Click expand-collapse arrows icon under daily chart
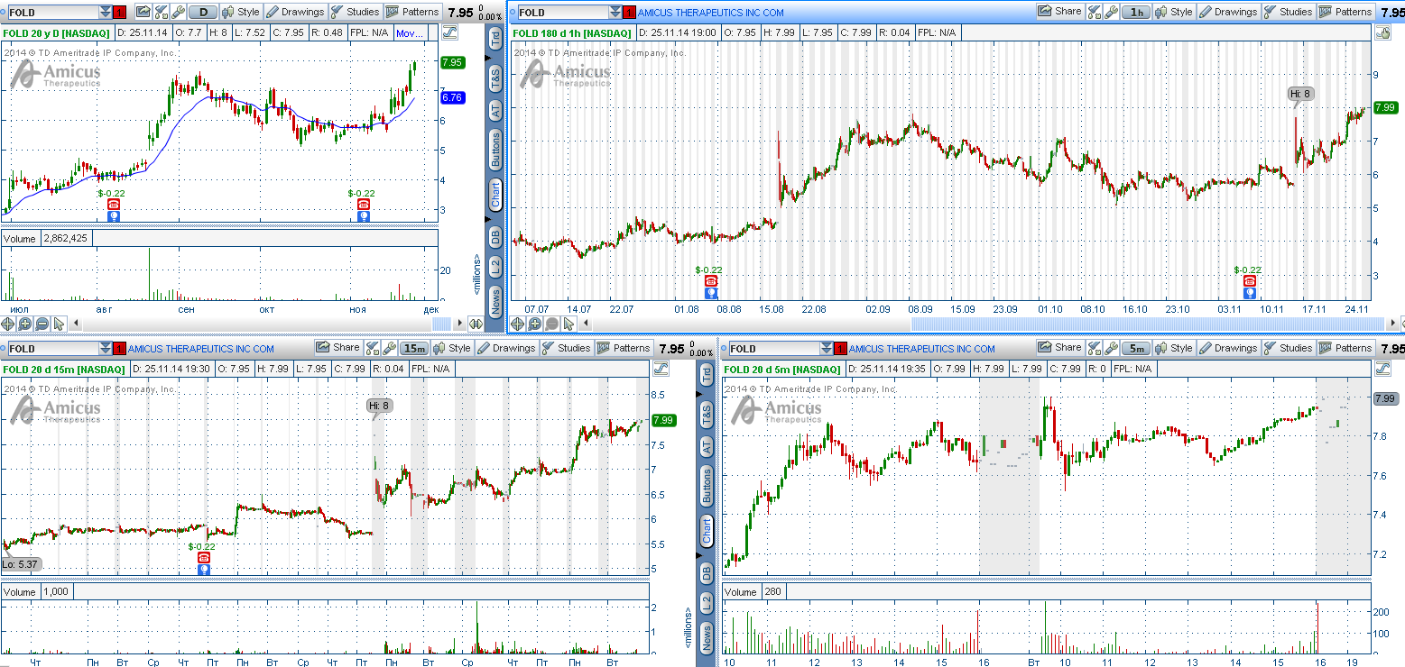The image size is (1405, 667). tap(476, 324)
